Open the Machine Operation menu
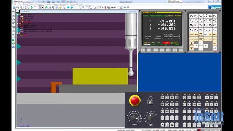Screen dimensions: 233x131 click(36, 4)
